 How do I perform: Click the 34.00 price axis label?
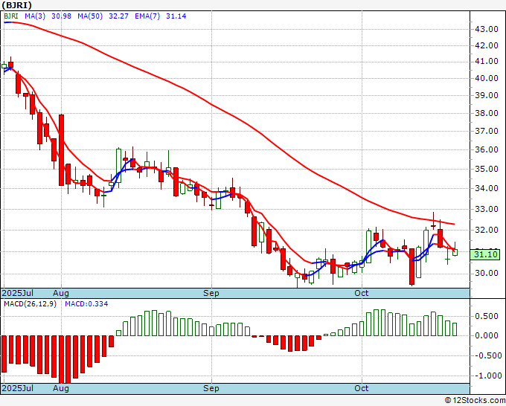click(x=487, y=188)
